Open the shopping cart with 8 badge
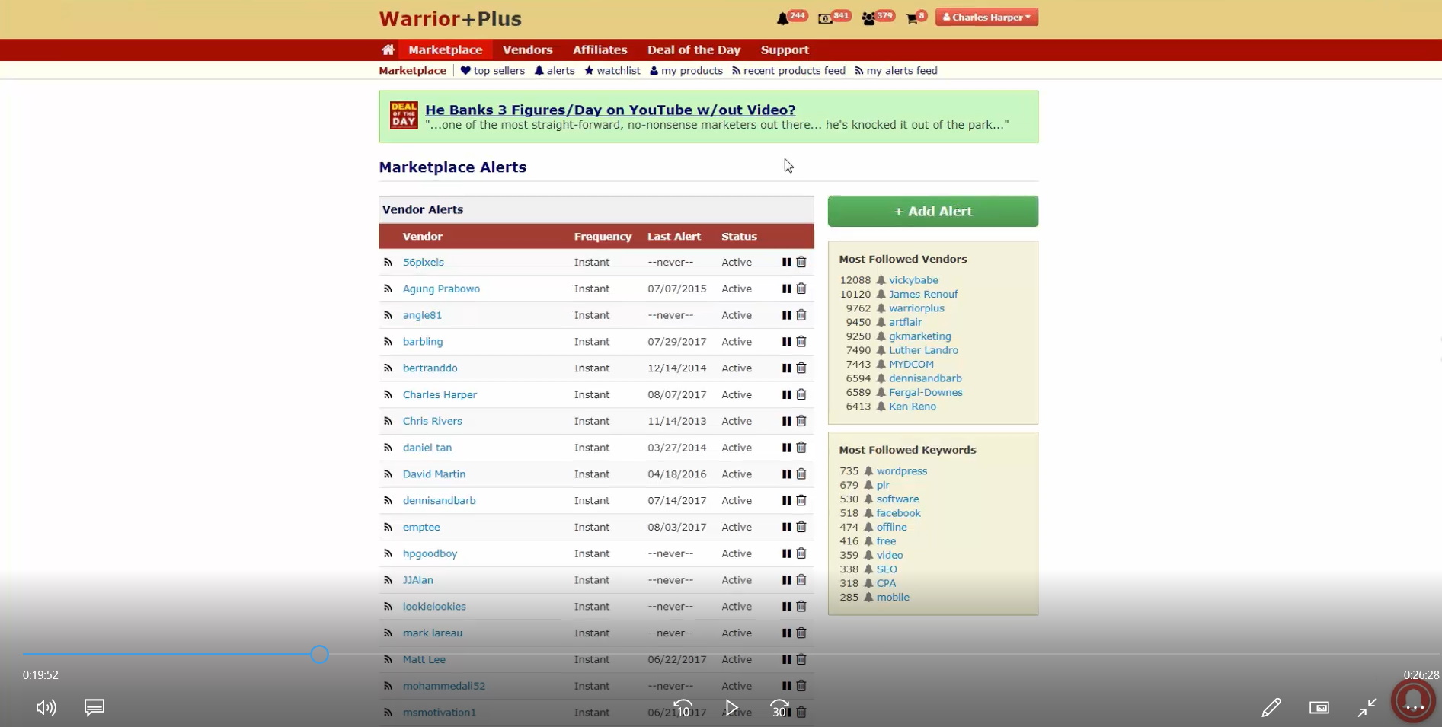This screenshot has width=1442, height=727. (x=911, y=18)
